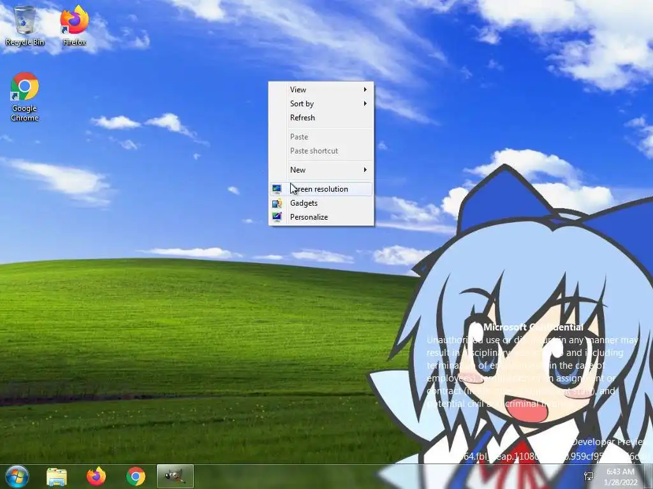Click the Show desktop button at the taskbar edge

pos(649,476)
